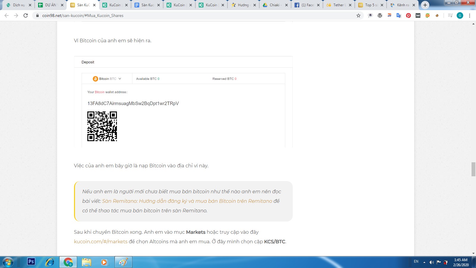Open the G profile avatar

pyautogui.click(x=460, y=15)
